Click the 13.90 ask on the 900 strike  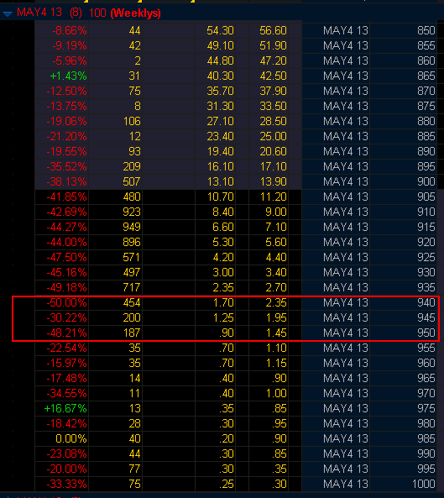pyautogui.click(x=274, y=181)
